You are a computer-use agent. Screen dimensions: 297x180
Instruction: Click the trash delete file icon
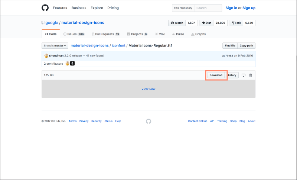(x=251, y=75)
